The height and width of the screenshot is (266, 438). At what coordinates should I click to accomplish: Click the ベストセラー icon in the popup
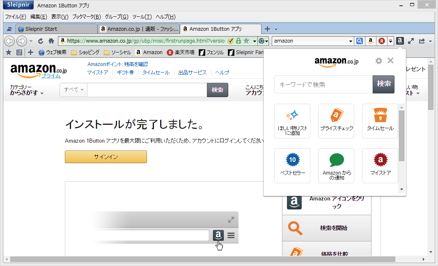(292, 166)
